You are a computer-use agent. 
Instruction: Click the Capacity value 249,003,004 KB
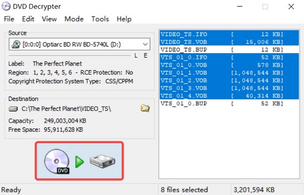tap(65, 121)
